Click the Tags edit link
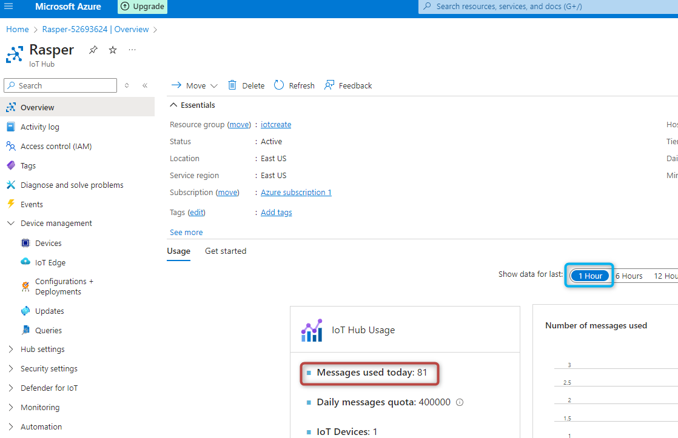The image size is (678, 438). tap(196, 213)
